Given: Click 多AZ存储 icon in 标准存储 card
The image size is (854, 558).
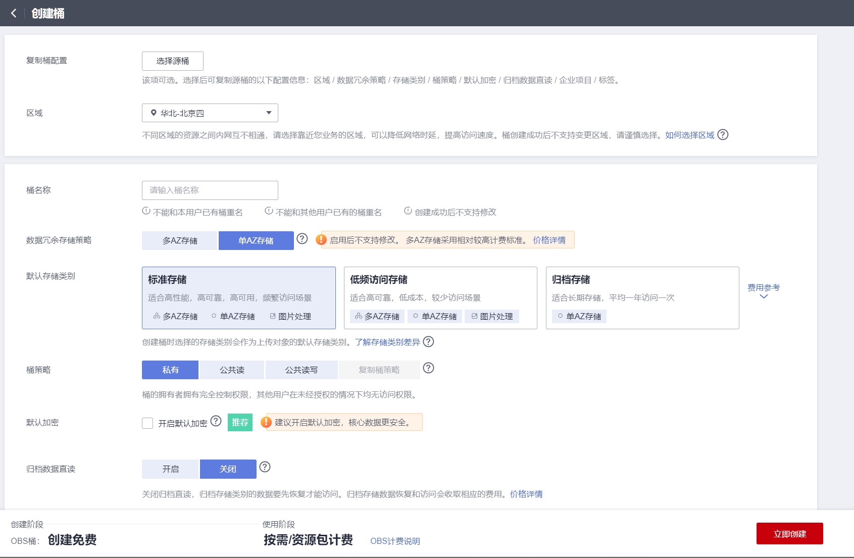Looking at the screenshot, I should click(x=157, y=316).
